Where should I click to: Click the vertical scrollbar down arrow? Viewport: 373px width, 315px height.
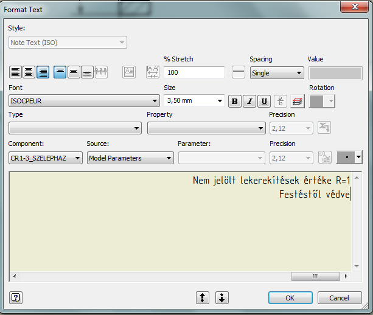(x=357, y=266)
